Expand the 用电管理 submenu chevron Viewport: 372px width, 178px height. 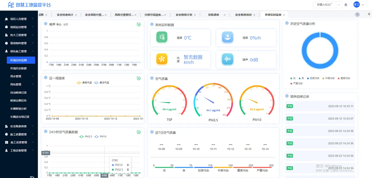click(32, 84)
